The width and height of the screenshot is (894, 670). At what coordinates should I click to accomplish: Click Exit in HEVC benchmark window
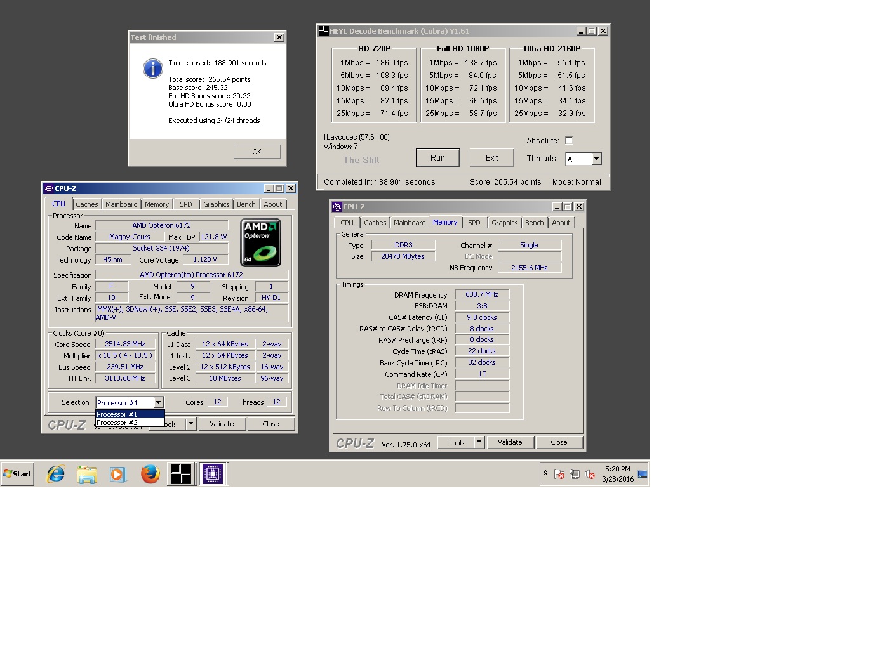coord(491,158)
